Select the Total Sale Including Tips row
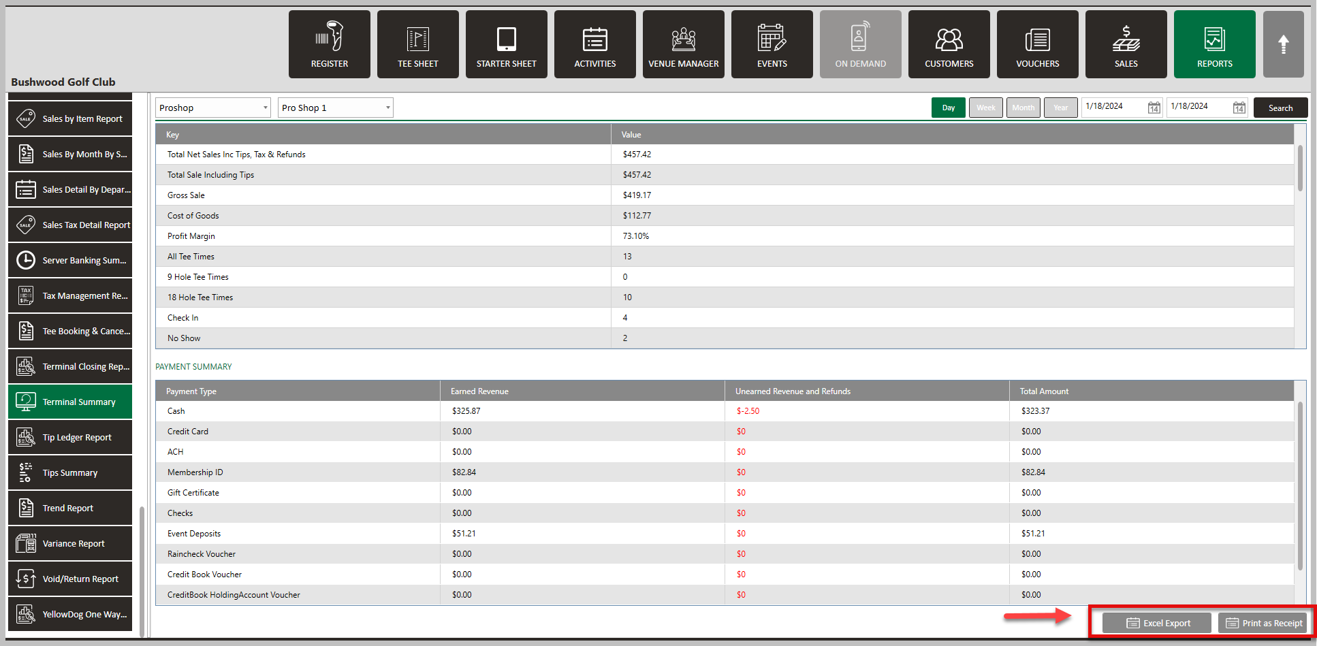This screenshot has height=646, width=1317. (725, 175)
